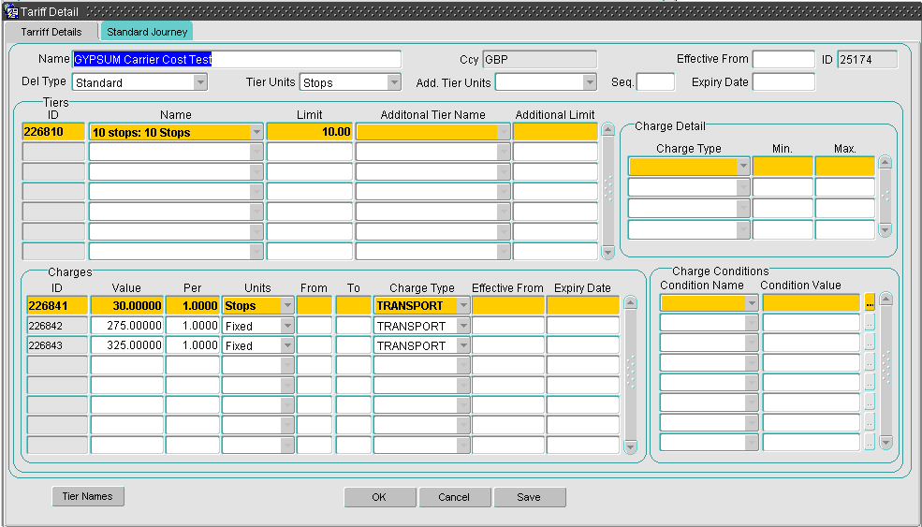Click the From field for charge 226841
Screen dimensions: 922x527
314,306
